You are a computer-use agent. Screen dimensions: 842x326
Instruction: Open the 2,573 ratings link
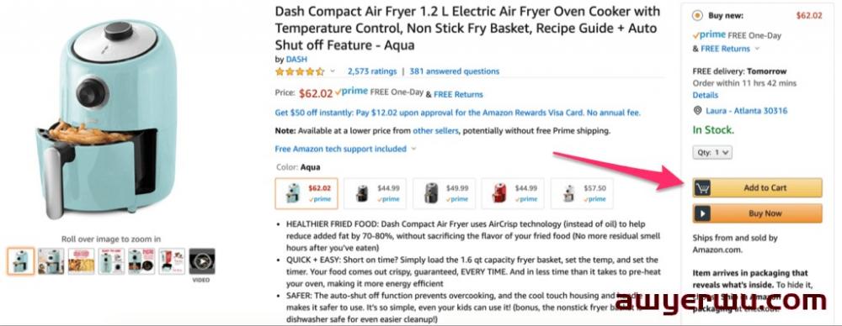pyautogui.click(x=372, y=71)
